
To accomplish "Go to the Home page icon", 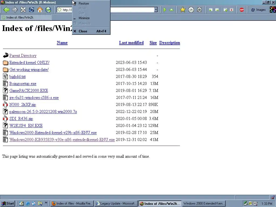I will [40, 10].
